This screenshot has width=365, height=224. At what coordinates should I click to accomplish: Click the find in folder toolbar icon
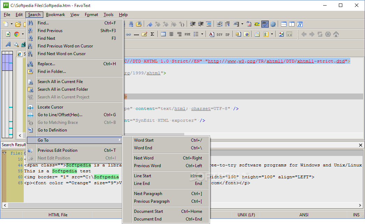pyautogui.click(x=139, y=24)
